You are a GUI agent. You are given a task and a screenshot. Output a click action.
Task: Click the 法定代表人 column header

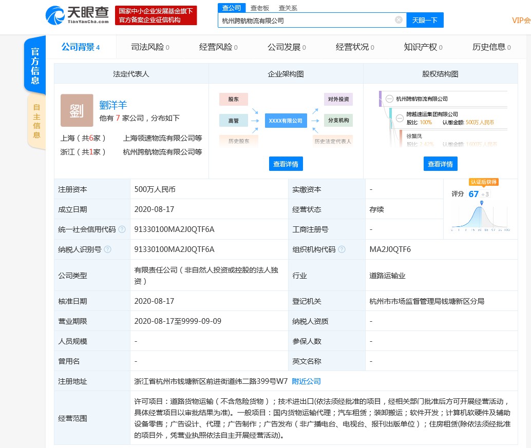(x=131, y=74)
